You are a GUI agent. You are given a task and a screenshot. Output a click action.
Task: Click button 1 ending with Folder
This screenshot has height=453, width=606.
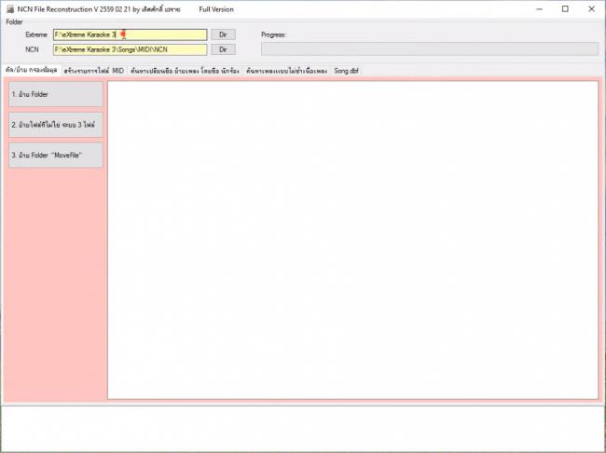pyautogui.click(x=56, y=94)
